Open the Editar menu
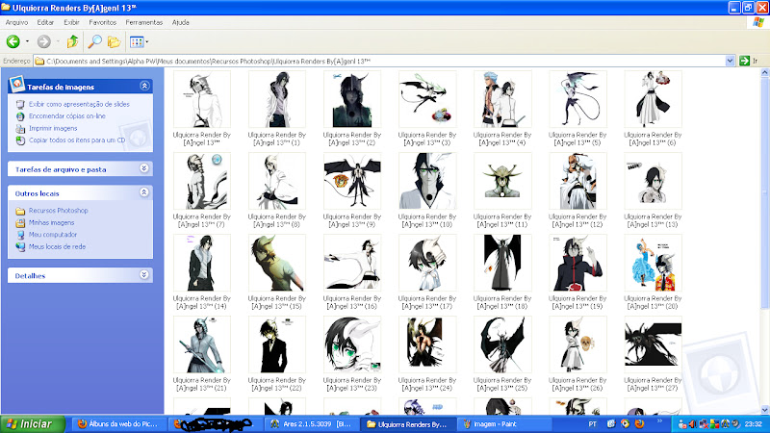 coord(45,22)
